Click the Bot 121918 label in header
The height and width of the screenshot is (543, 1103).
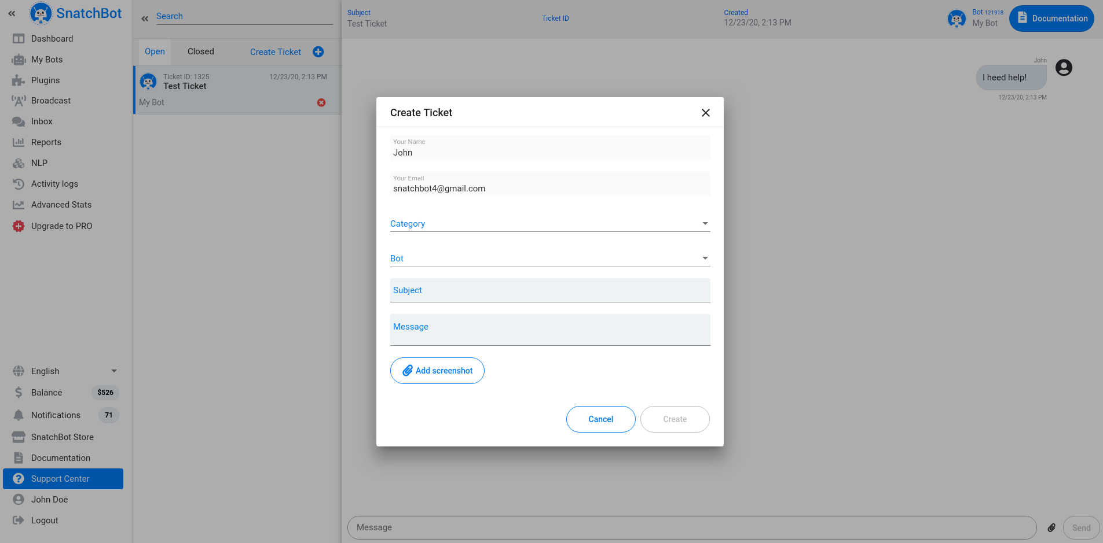(x=988, y=12)
